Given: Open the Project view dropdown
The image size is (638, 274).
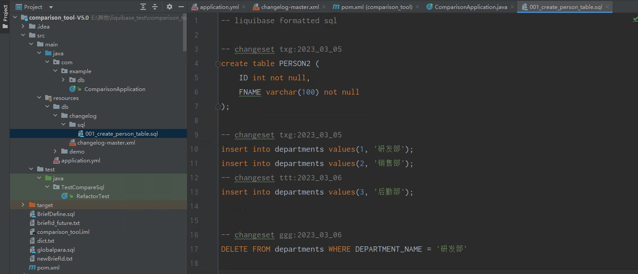Looking at the screenshot, I should pyautogui.click(x=51, y=7).
